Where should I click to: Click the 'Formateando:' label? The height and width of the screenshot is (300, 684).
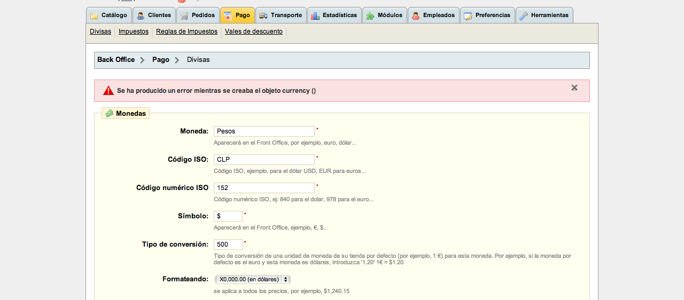[x=185, y=279]
